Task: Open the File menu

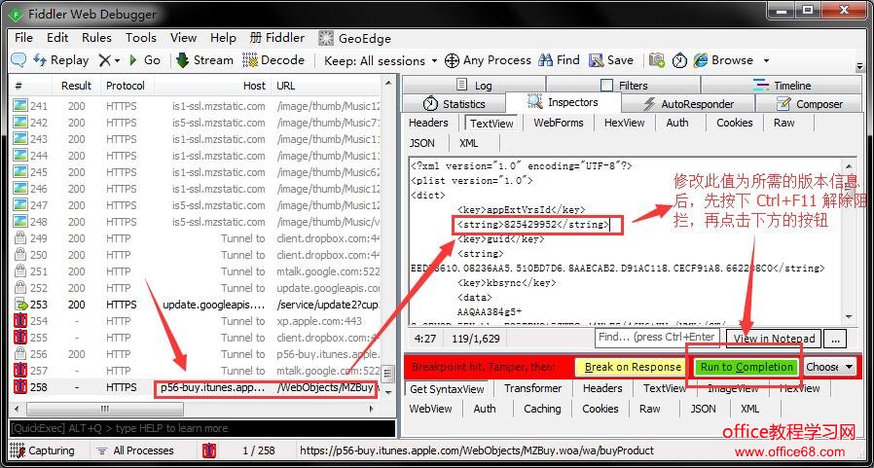Action: [x=24, y=38]
